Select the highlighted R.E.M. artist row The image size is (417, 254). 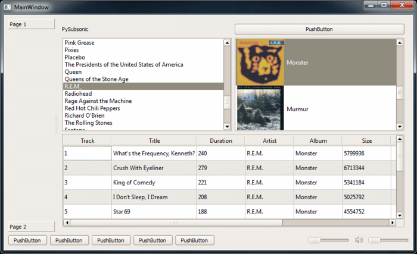[x=144, y=86]
